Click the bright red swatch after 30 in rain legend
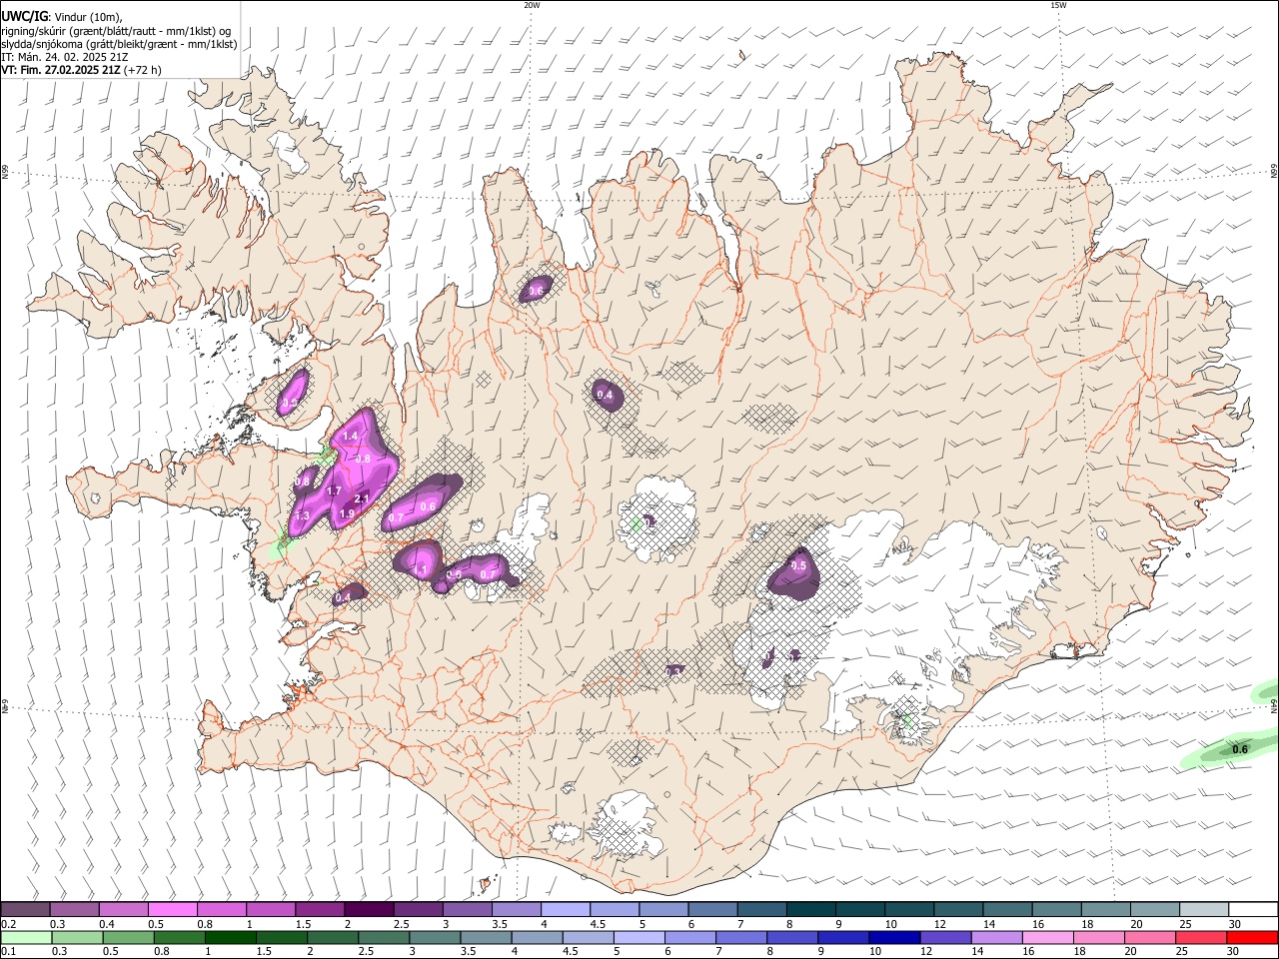Viewport: 1279px width, 959px height. coord(1253,938)
